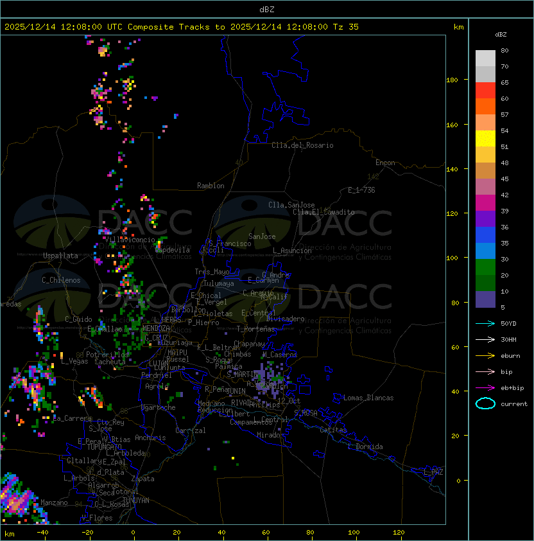Select the slate 10 dBZ legend swatch
534x541 pixels.
[x=485, y=299]
